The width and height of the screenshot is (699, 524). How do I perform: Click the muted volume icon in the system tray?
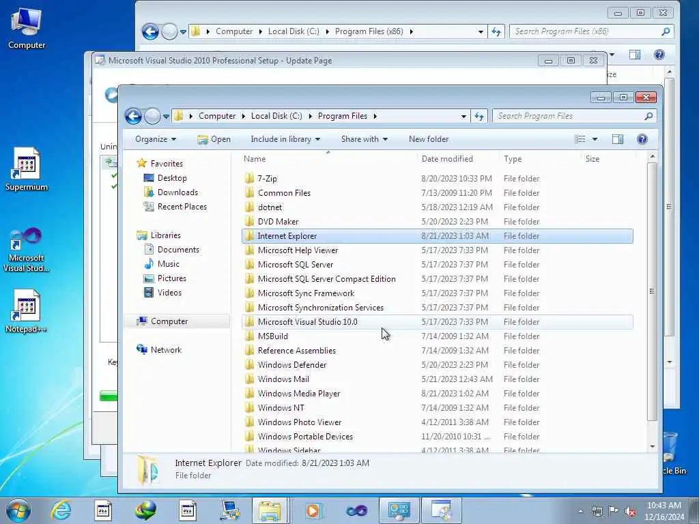click(630, 511)
